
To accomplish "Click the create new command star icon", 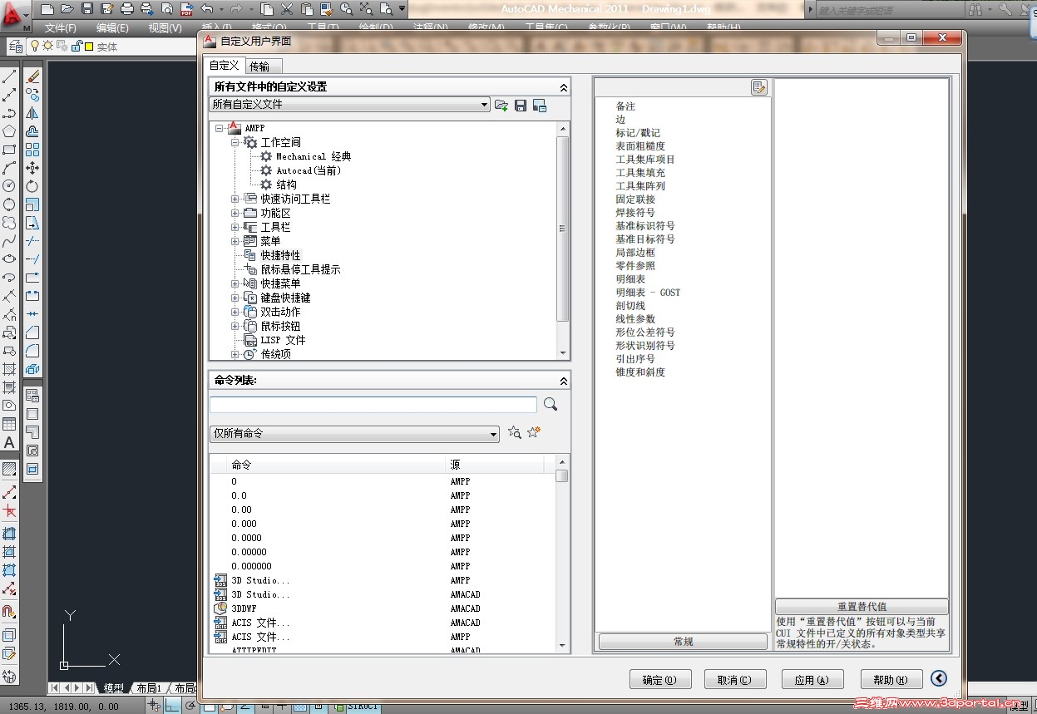I will click(534, 432).
